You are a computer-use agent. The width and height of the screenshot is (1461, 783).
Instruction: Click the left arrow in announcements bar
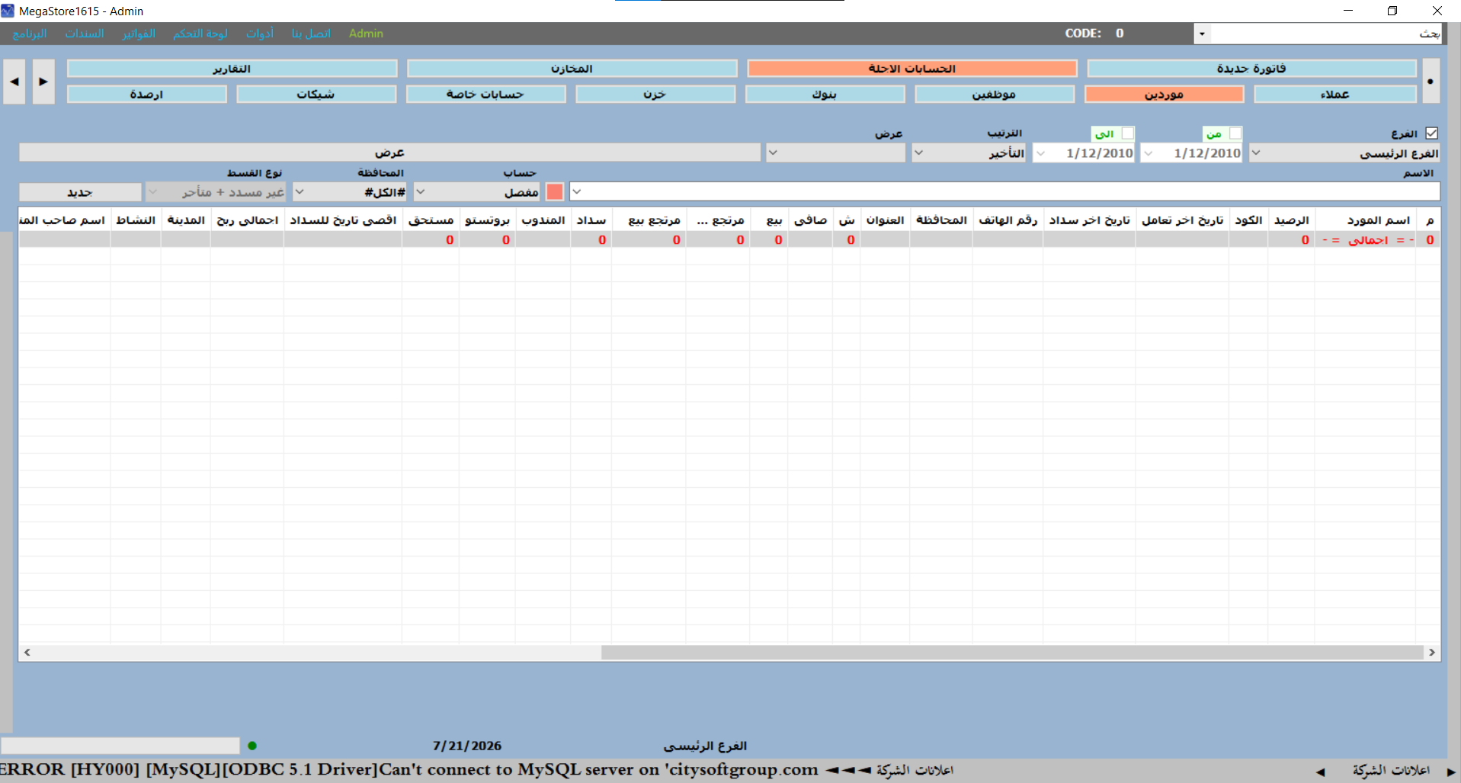(1320, 772)
